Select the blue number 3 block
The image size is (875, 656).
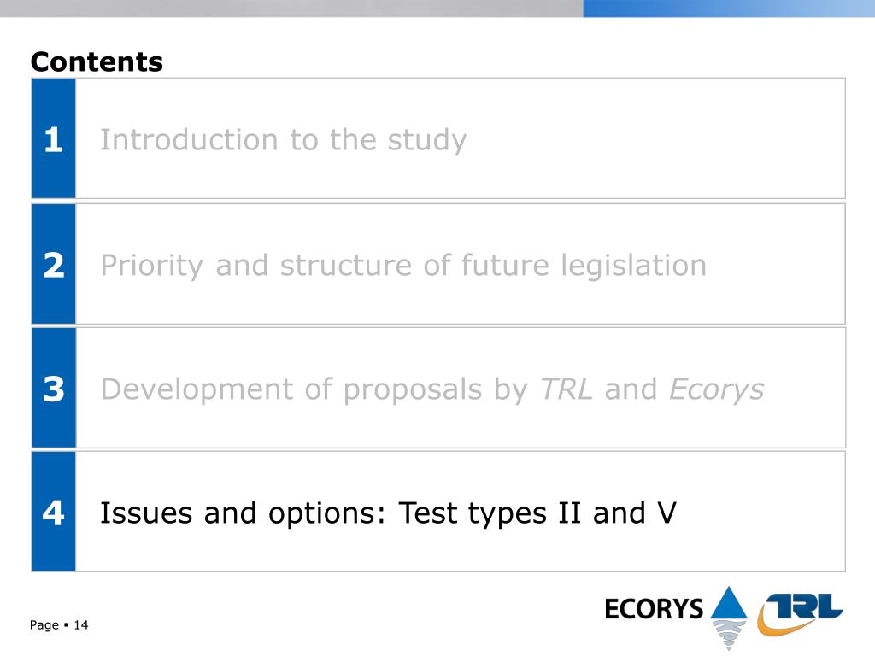click(x=54, y=388)
